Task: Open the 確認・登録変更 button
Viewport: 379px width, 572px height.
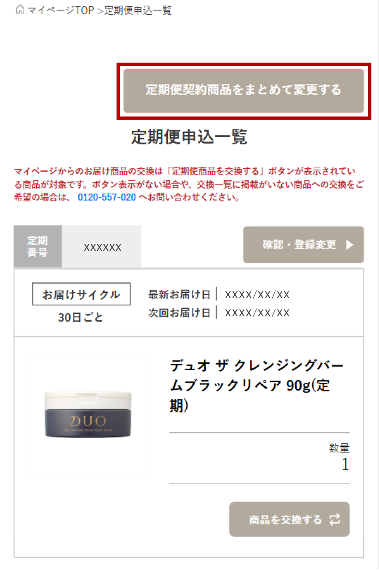Action: 304,245
